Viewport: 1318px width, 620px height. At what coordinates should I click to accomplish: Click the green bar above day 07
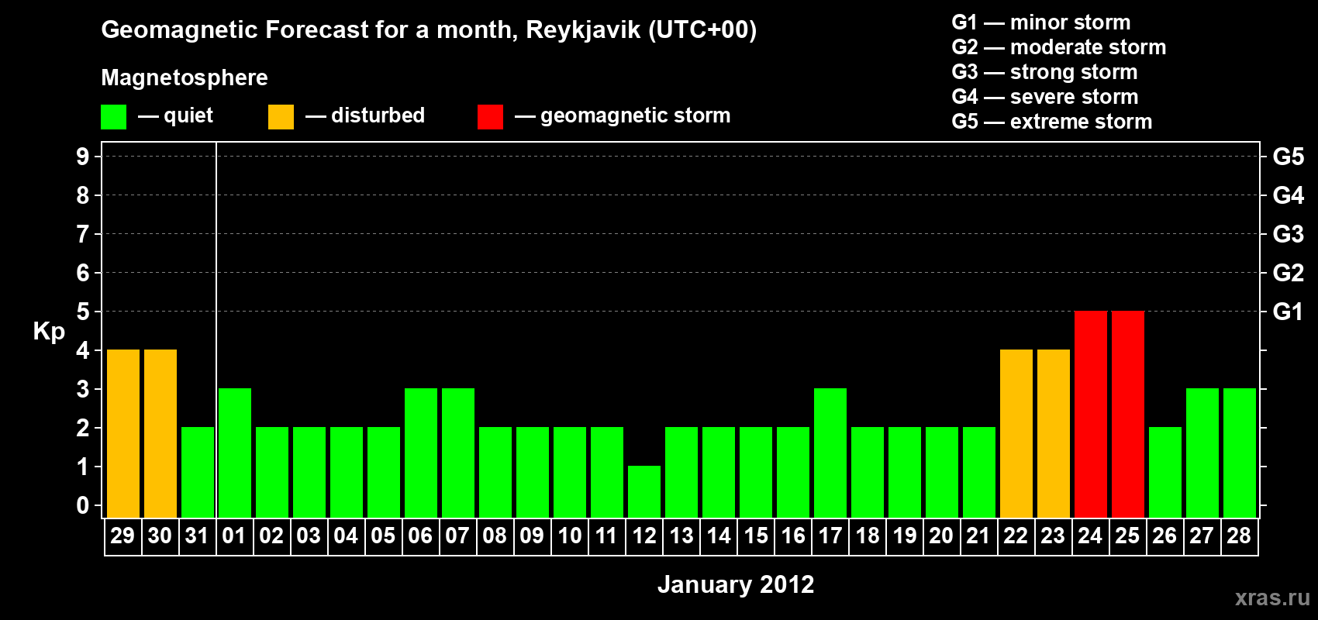458,453
